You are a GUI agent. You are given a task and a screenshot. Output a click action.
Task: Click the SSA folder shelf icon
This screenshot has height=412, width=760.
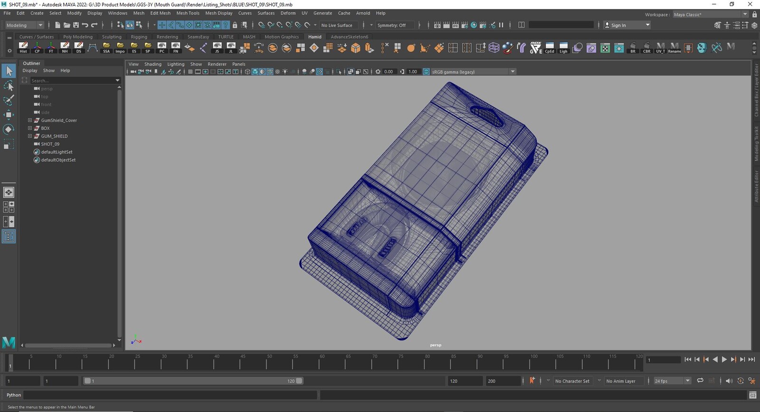(106, 47)
